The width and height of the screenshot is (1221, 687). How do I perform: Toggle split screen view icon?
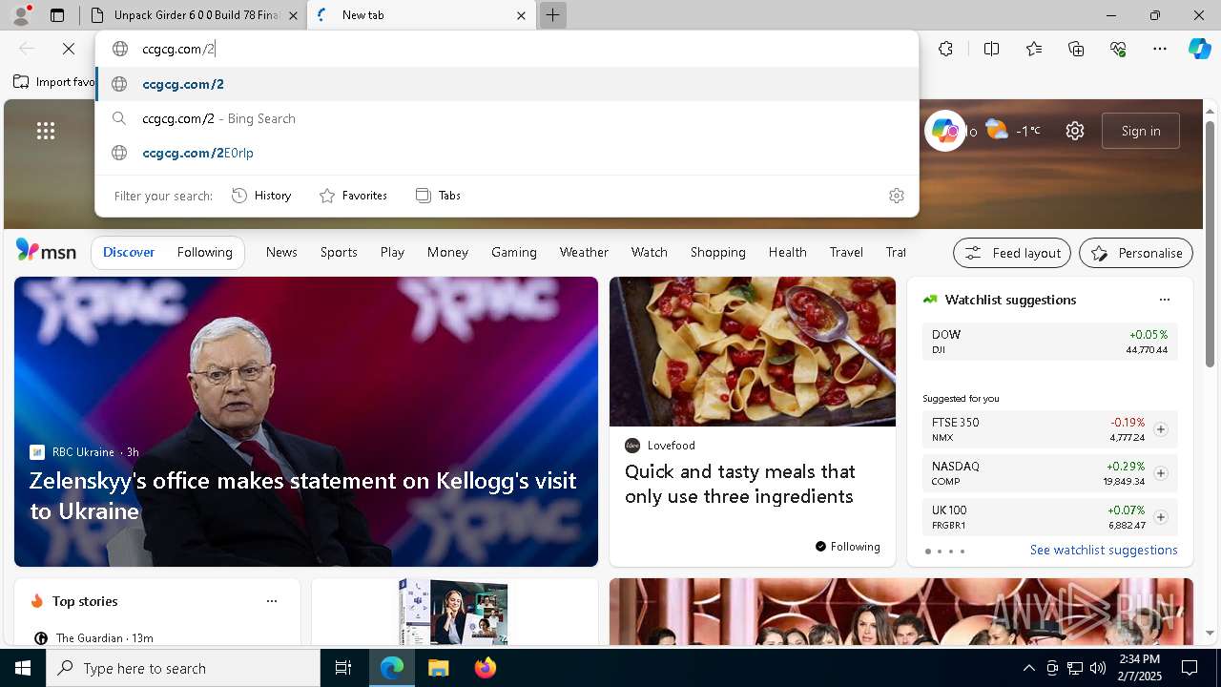tap(991, 49)
